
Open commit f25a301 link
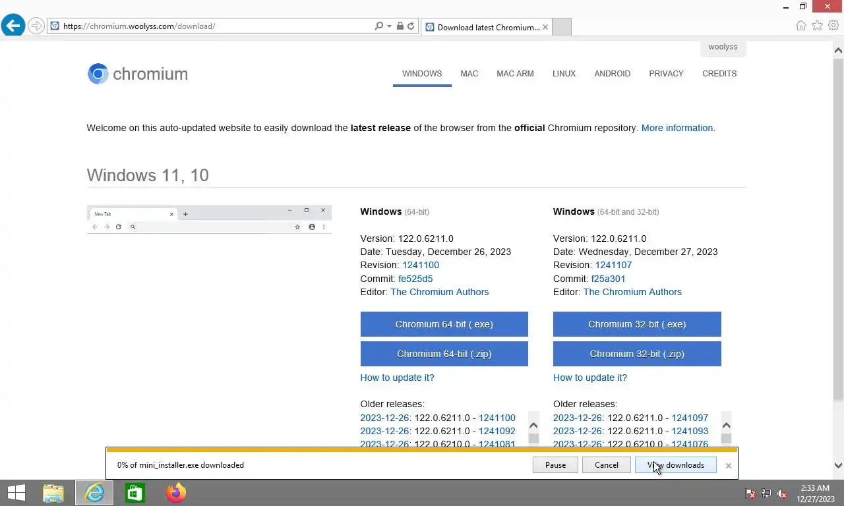tap(608, 279)
